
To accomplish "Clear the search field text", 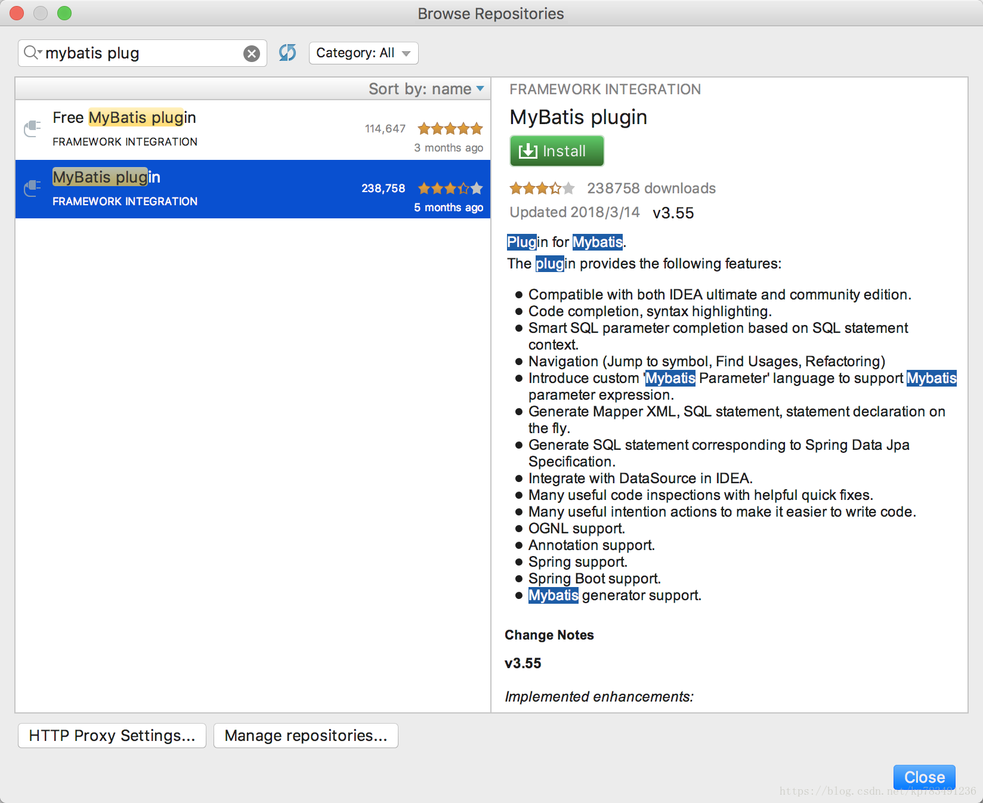I will (252, 54).
